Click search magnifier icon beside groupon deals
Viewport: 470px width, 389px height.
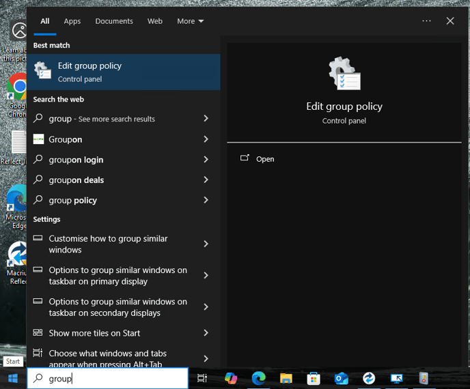tap(38, 179)
